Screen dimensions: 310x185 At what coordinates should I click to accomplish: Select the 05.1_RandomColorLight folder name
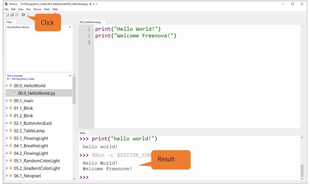(37, 161)
